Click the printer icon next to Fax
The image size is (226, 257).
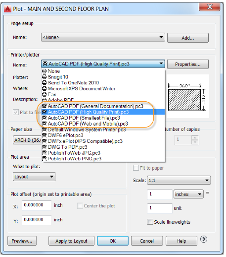[x=44, y=94]
